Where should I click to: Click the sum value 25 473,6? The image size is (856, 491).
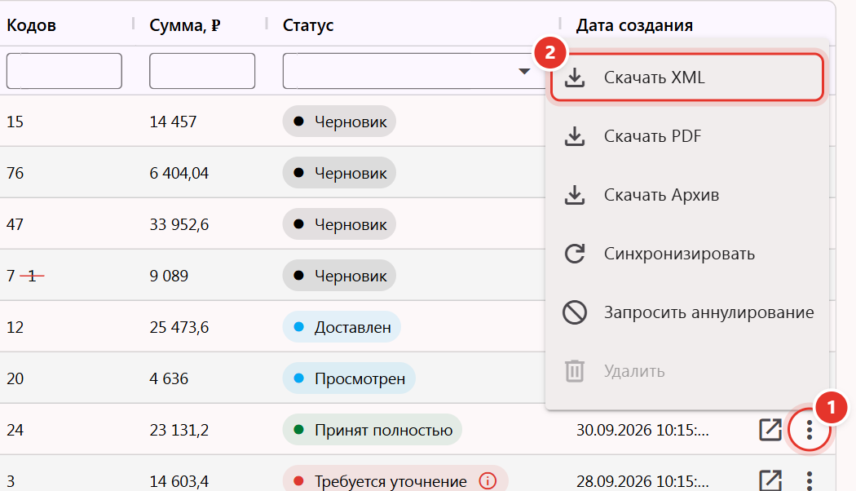tap(179, 327)
